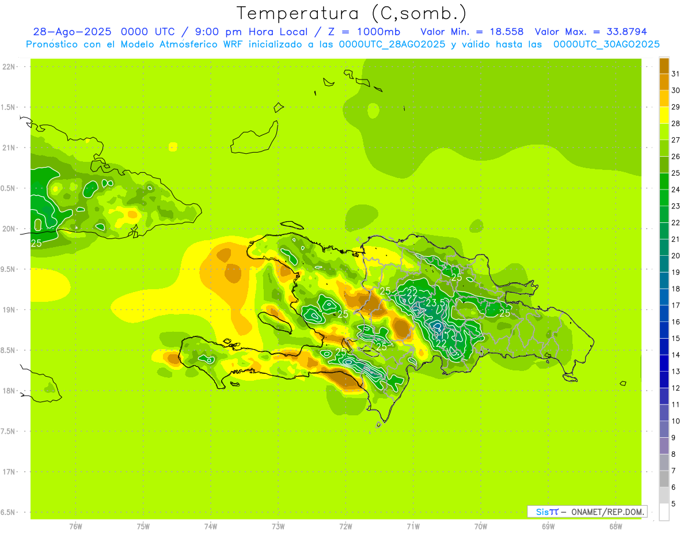Pick the legend swatch between 27 and 28
Image resolution: width=691 pixels, height=534 pixels.
(x=664, y=132)
